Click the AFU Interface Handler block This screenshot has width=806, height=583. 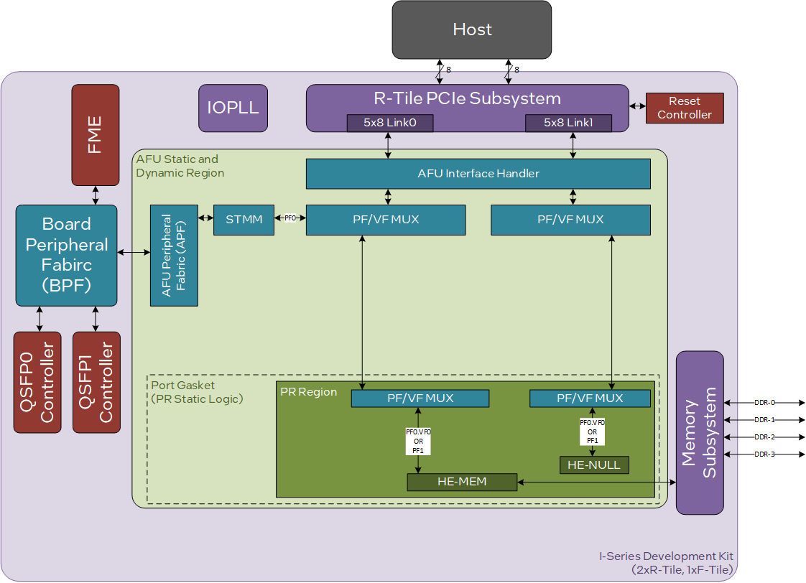click(478, 174)
